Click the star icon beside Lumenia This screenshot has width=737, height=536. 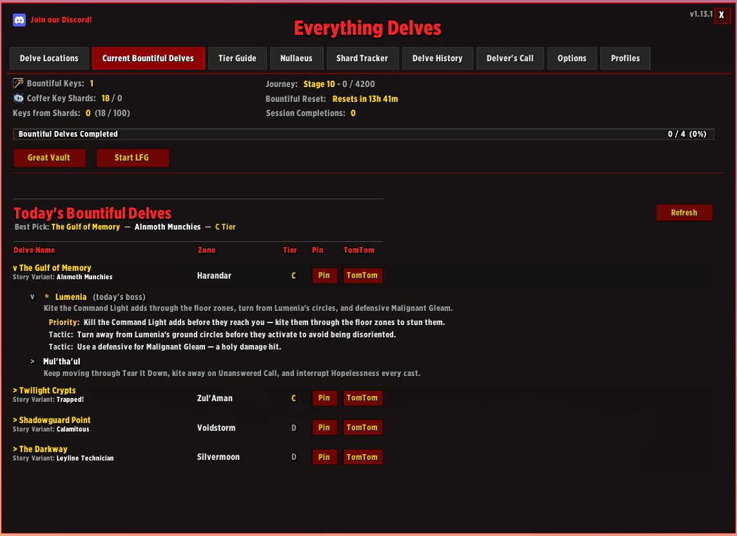tap(47, 297)
